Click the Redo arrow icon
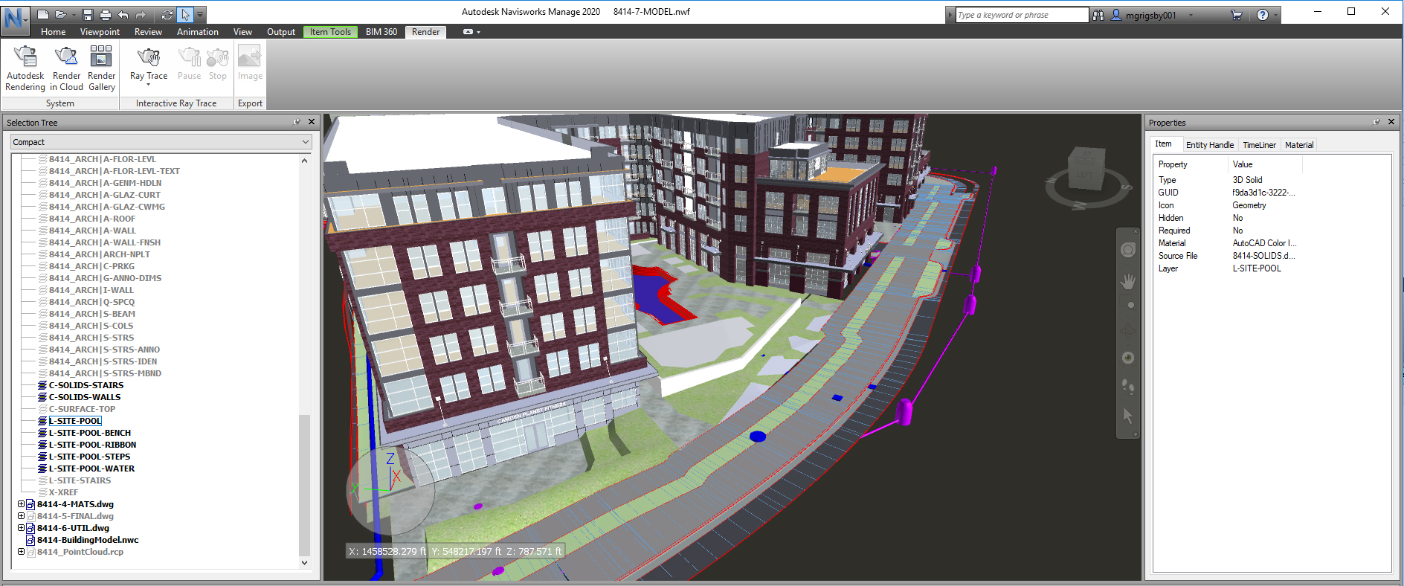The width and height of the screenshot is (1404, 586). coord(141,15)
